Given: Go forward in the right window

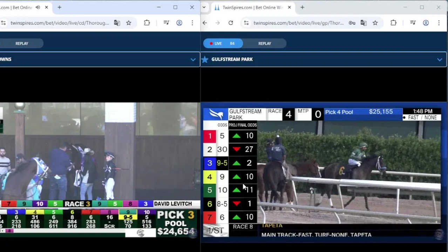Looking at the screenshot, I should coord(218,23).
